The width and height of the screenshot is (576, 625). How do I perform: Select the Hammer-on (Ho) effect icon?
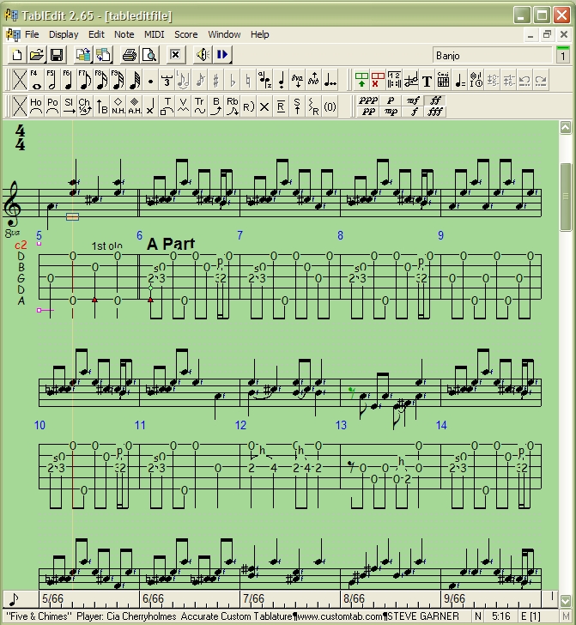click(35, 106)
